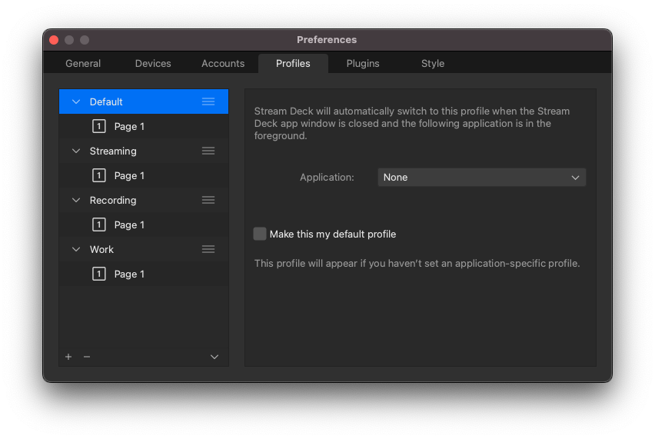Image resolution: width=655 pixels, height=439 pixels.
Task: Collapse the Recording profile chevron
Action: point(76,200)
